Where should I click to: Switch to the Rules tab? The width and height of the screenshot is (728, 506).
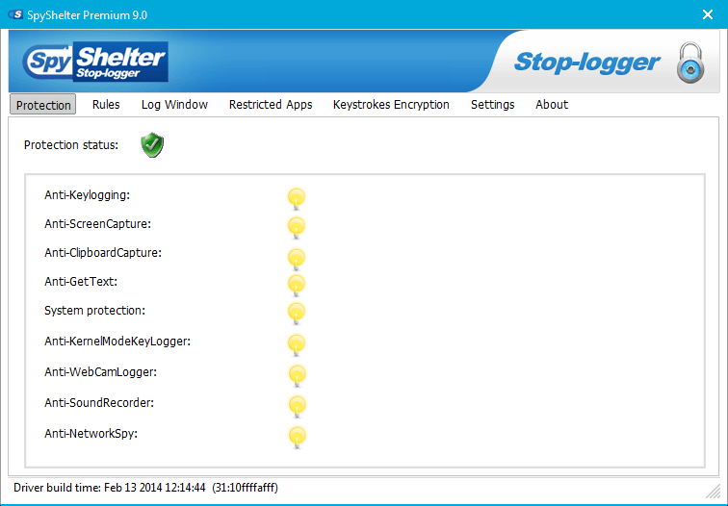(x=106, y=104)
